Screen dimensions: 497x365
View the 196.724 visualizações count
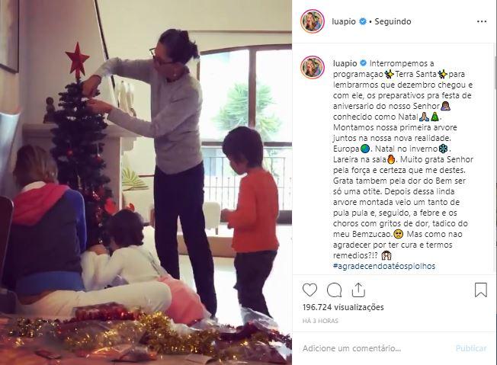343,307
